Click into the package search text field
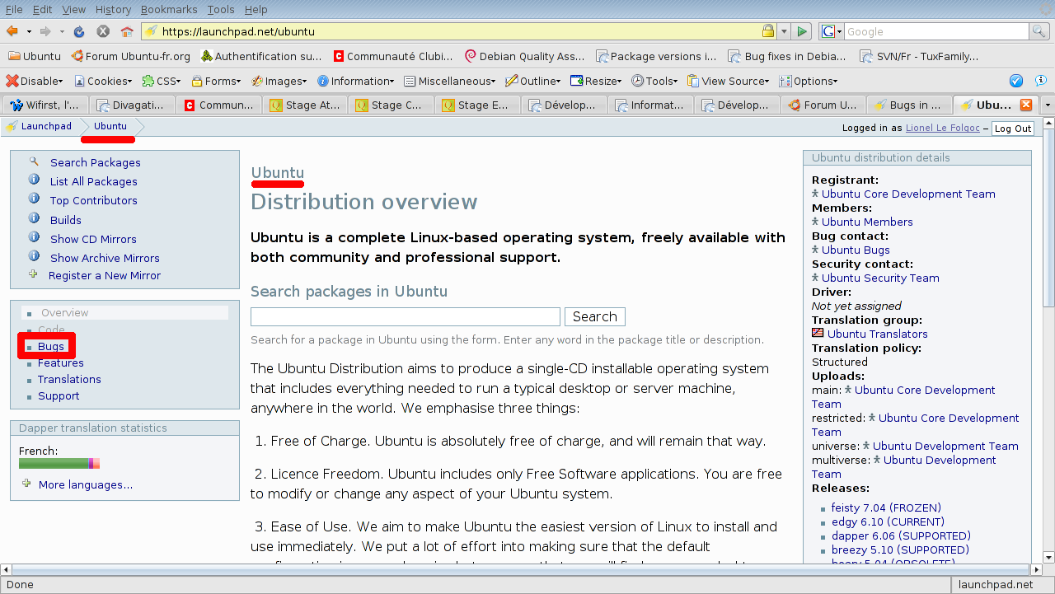1055x594 pixels. (405, 316)
